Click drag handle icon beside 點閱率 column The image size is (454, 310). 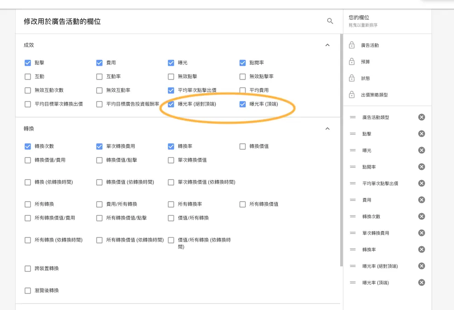[353, 167]
